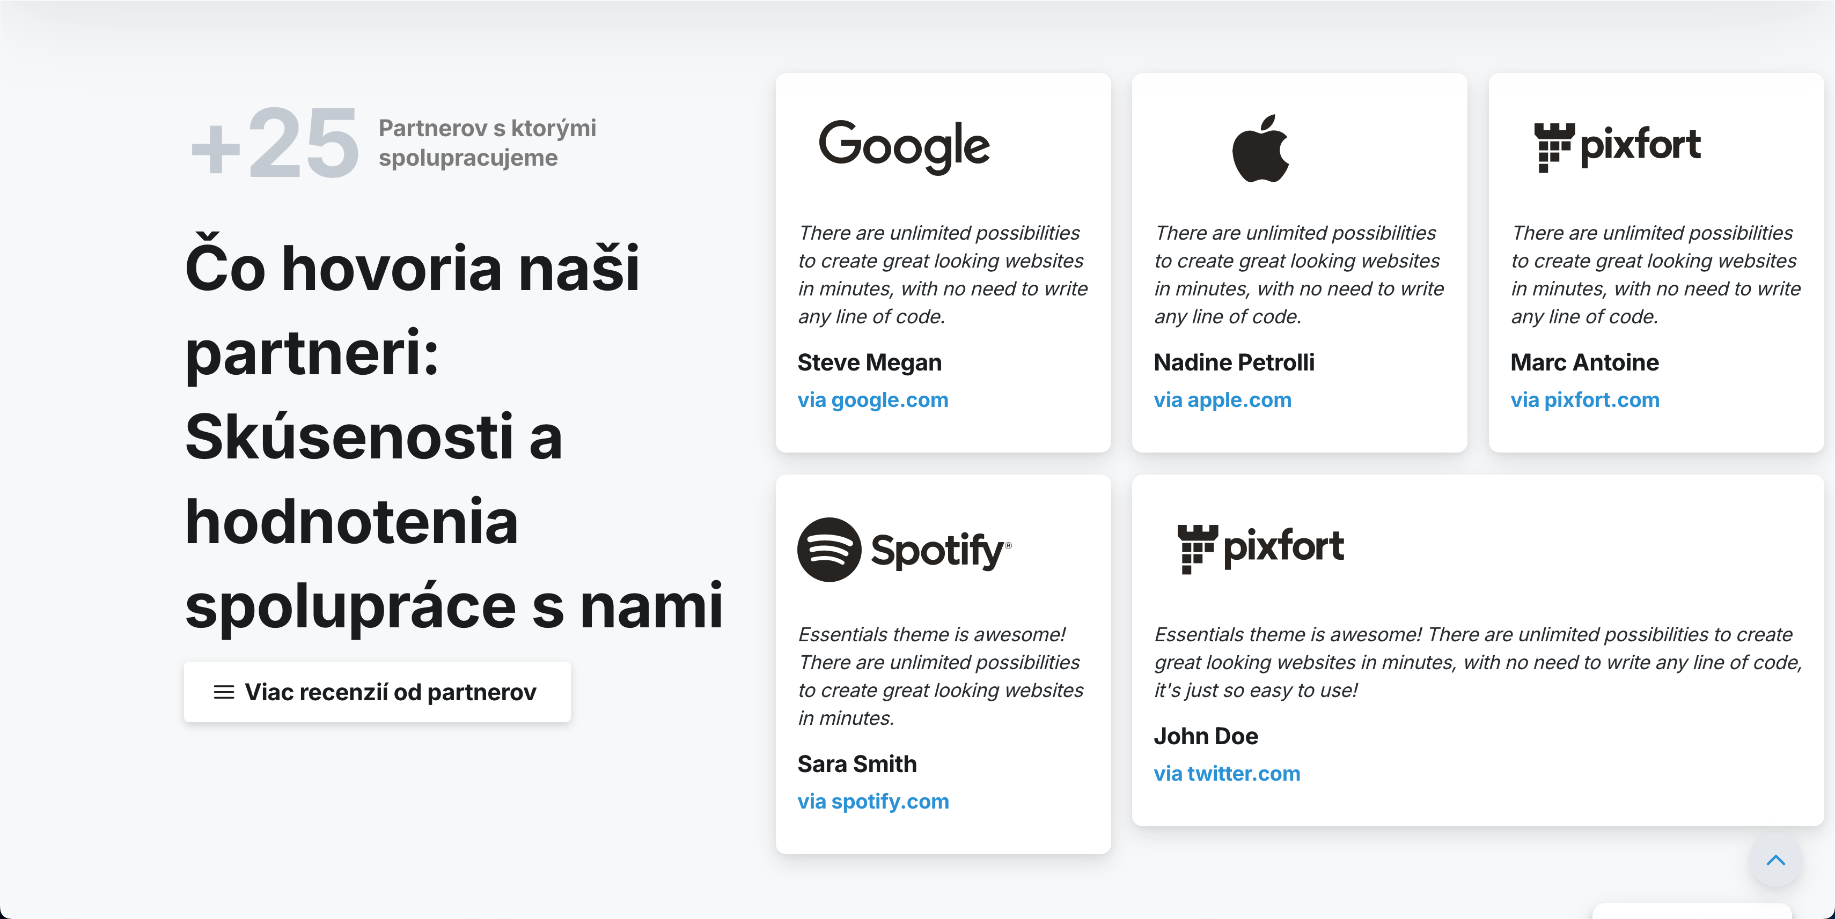Open the via google.com link
1835x919 pixels.
point(872,400)
